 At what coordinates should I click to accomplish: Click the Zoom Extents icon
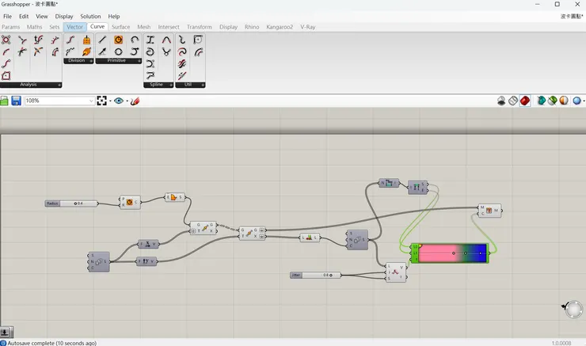tap(101, 101)
